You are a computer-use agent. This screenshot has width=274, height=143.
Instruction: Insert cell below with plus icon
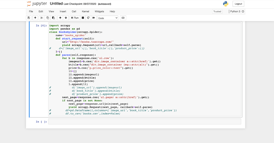(x=35, y=18)
